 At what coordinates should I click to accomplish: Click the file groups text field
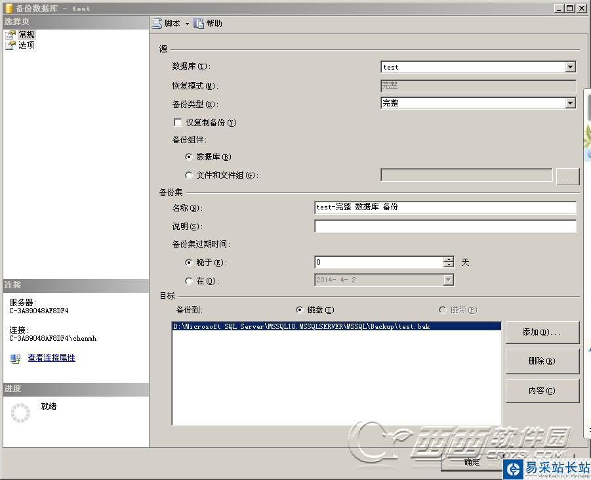[466, 175]
